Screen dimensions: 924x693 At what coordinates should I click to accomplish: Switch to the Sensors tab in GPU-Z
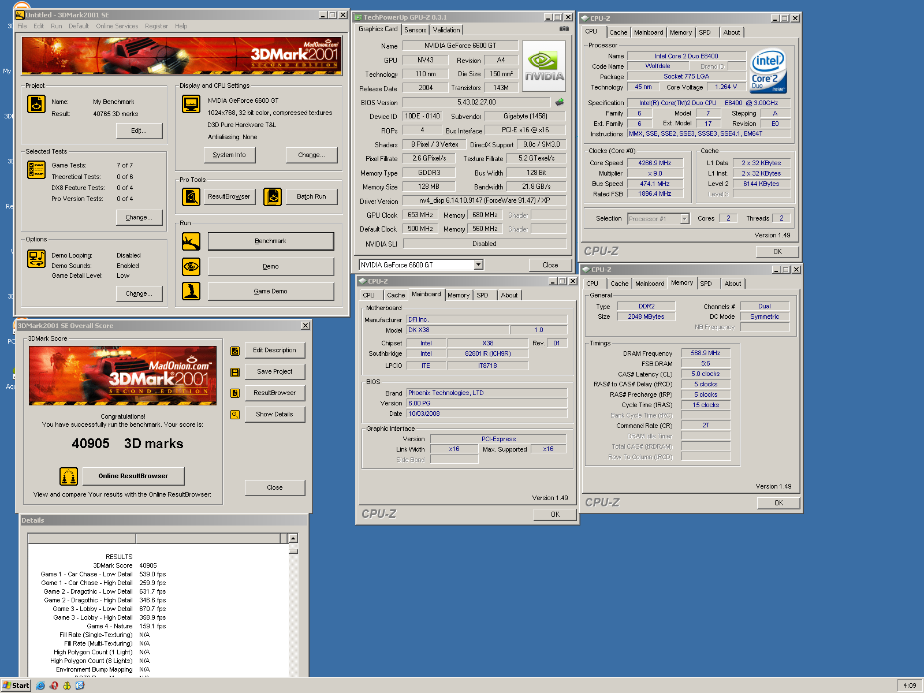[415, 30]
